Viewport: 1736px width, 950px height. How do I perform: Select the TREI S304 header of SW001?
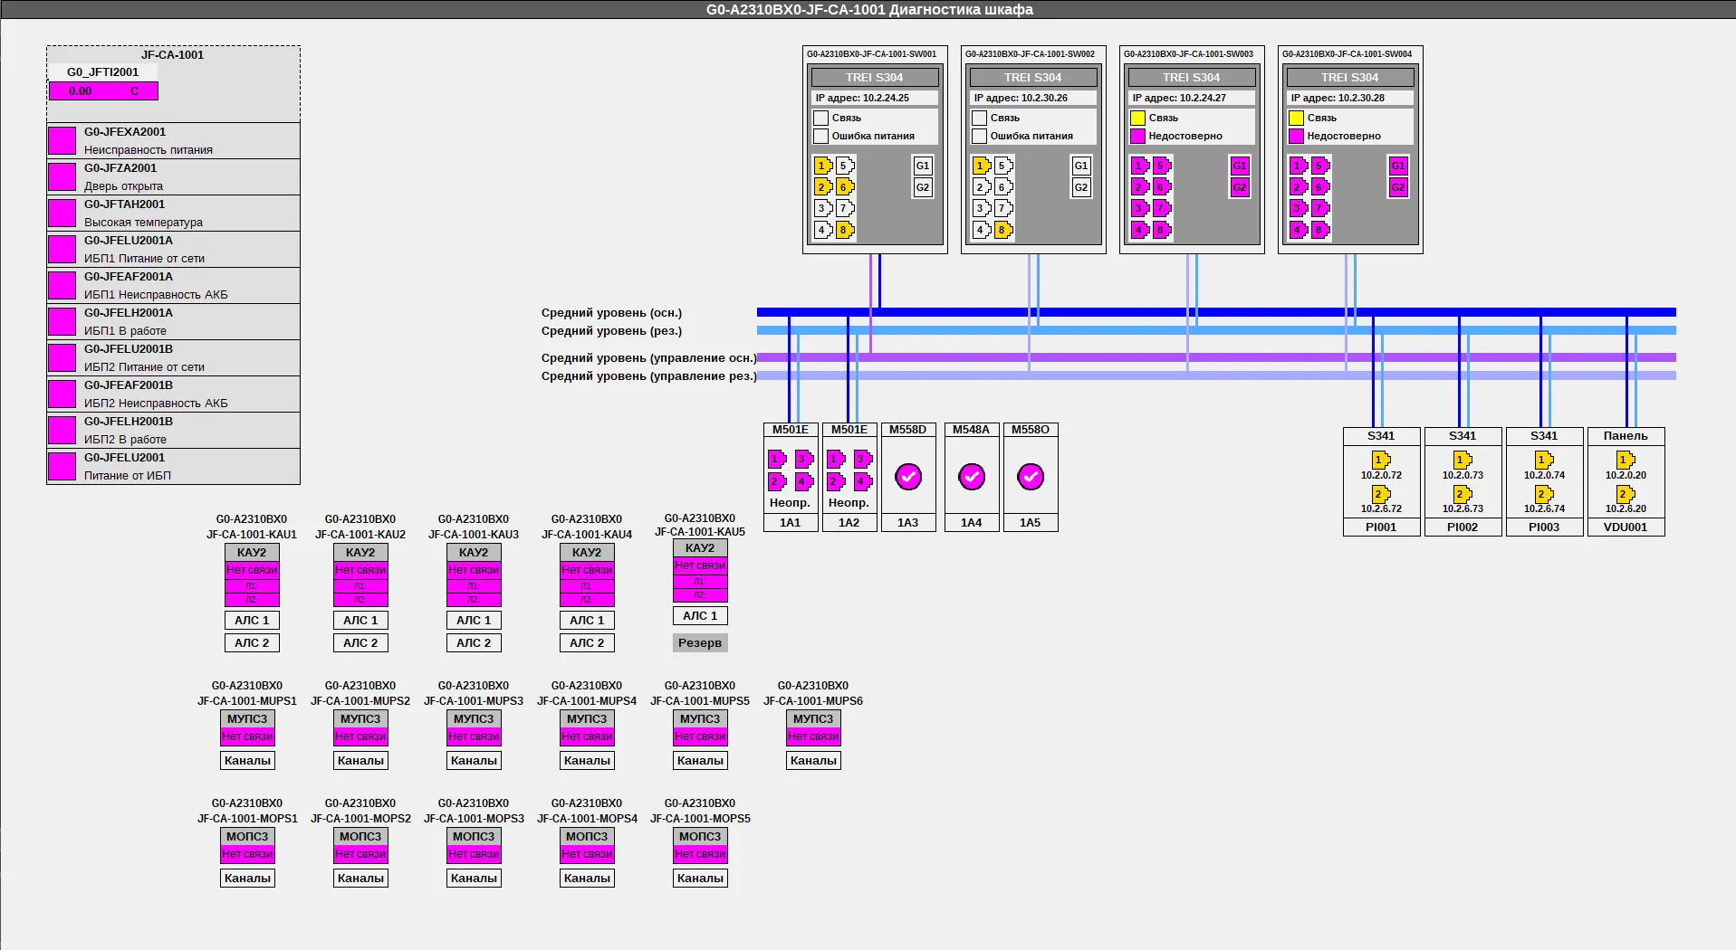point(874,78)
